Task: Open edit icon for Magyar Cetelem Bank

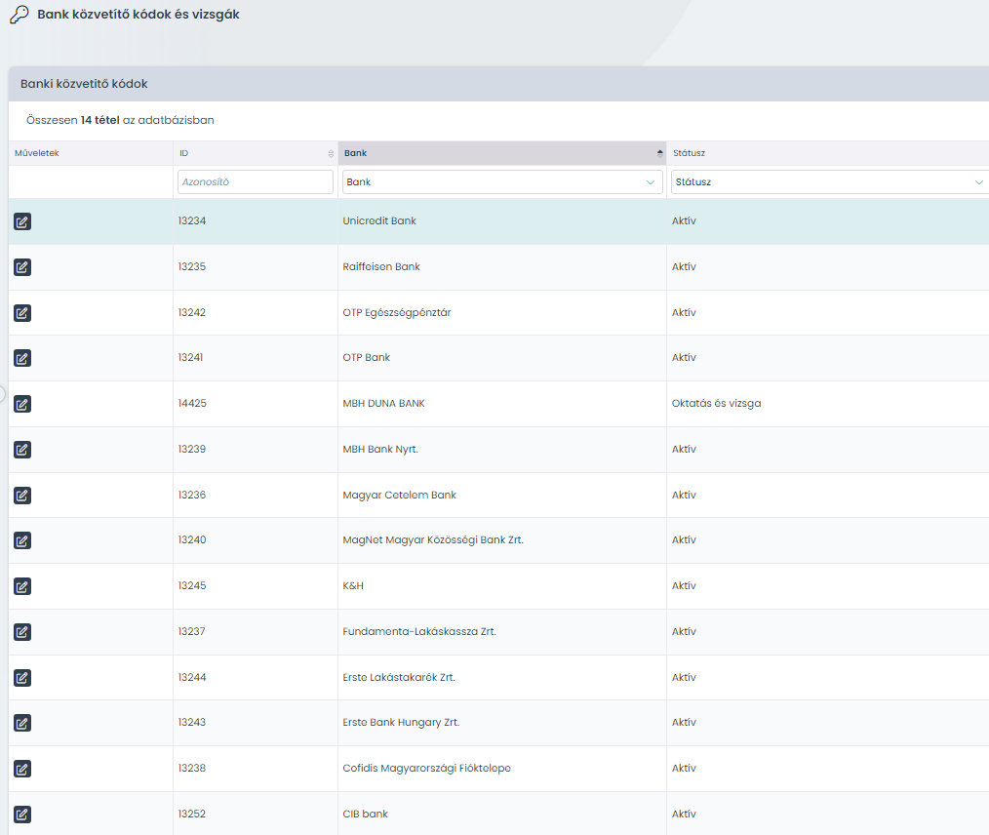Action: pos(22,496)
